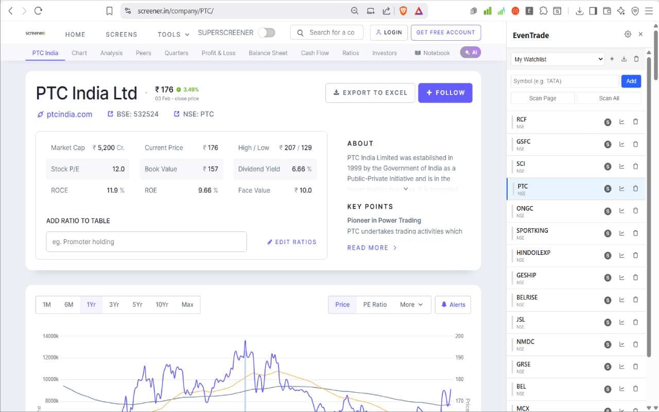Focus the Promoter holding ratio input
Screen dimensions: 659x412
[x=146, y=242]
